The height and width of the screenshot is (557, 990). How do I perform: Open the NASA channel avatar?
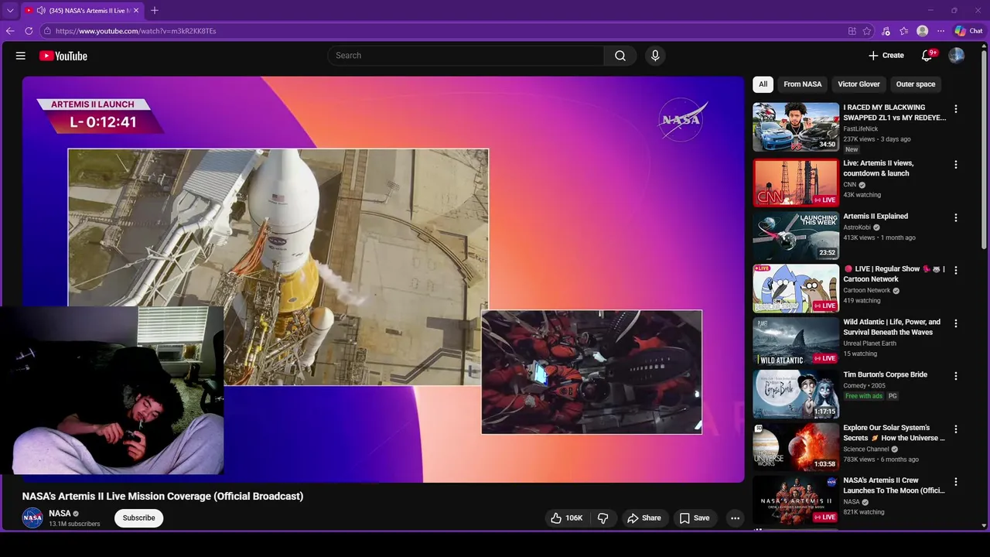pyautogui.click(x=32, y=518)
